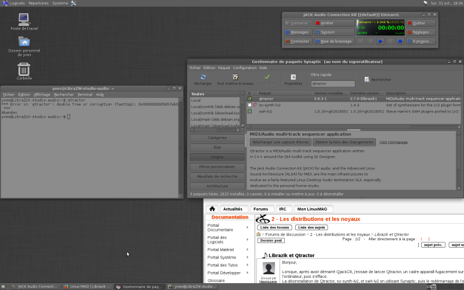Image resolution: width=464 pixels, height=290 pixels.
Task: Click the tools icon in top panel
Action: [x=74, y=3]
